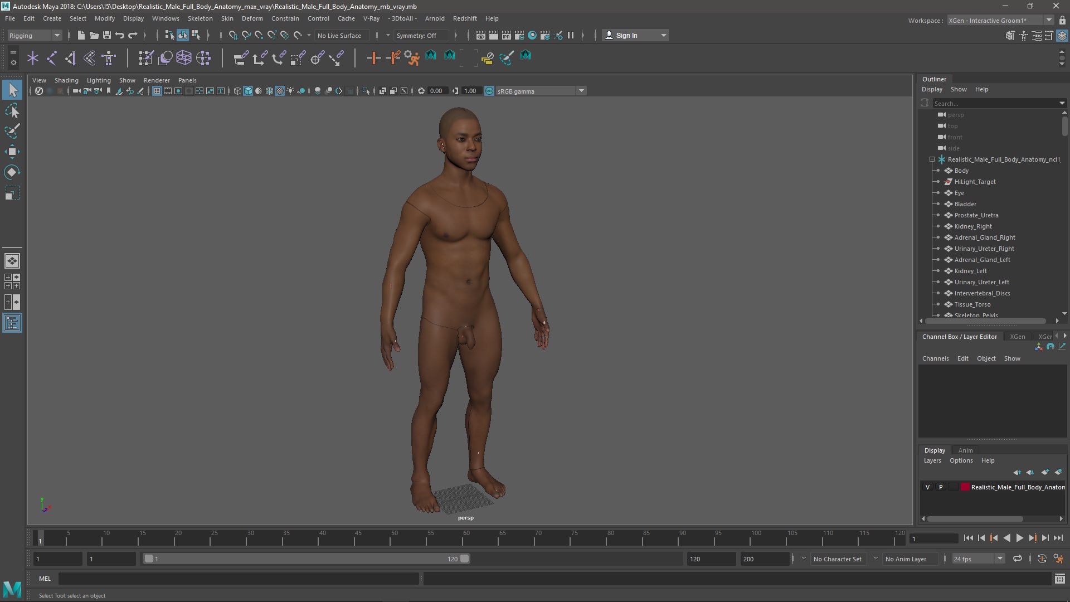Click the red layer color swatch

coord(965,487)
